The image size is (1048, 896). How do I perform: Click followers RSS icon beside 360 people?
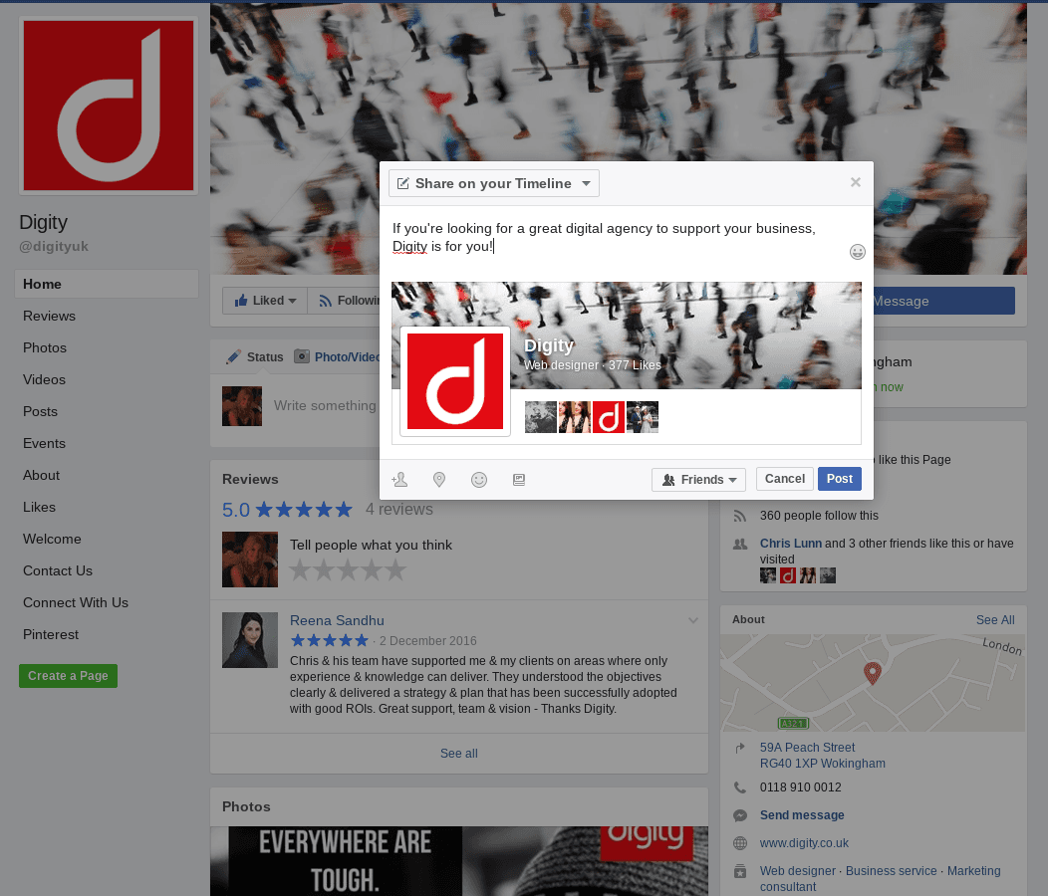click(740, 516)
